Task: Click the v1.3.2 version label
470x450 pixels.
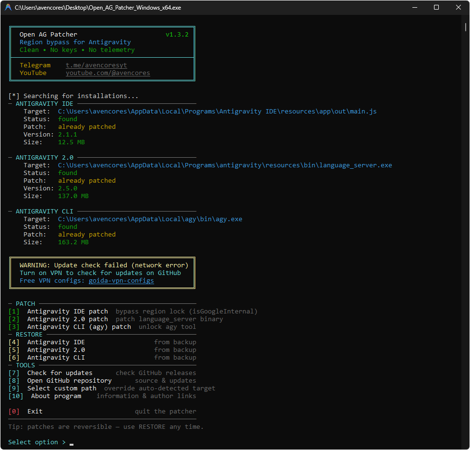Action: click(177, 35)
